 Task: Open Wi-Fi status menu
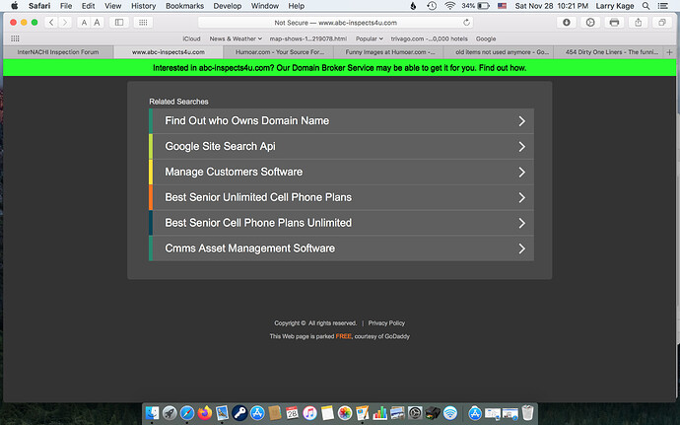450,6
